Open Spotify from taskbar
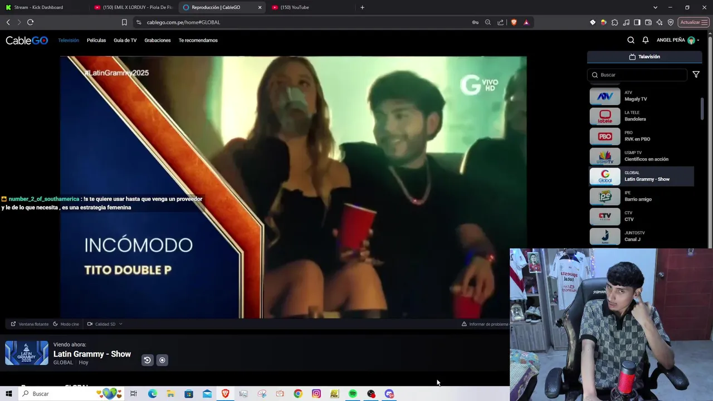The width and height of the screenshot is (713, 401). pos(353,394)
